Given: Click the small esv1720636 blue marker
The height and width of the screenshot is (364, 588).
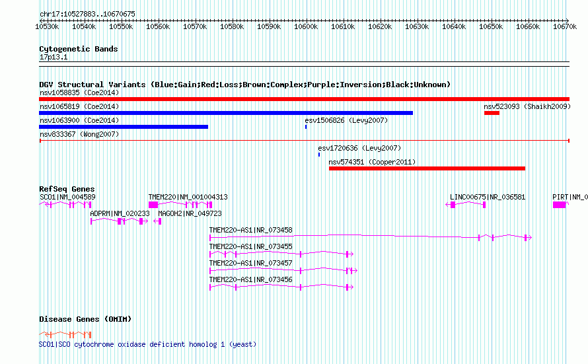Looking at the screenshot, I should coord(319,155).
